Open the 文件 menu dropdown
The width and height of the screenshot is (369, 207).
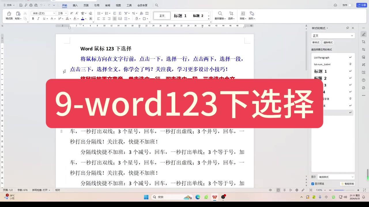9,5
